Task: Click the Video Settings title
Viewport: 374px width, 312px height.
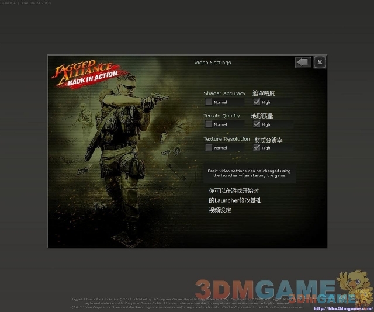Action: pyautogui.click(x=213, y=63)
